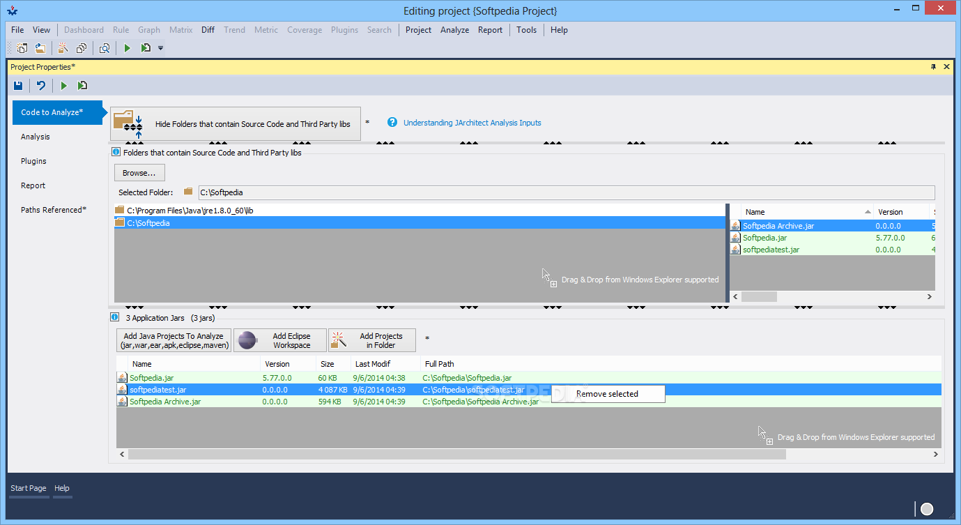Switch to the Report side tab

coord(33,185)
